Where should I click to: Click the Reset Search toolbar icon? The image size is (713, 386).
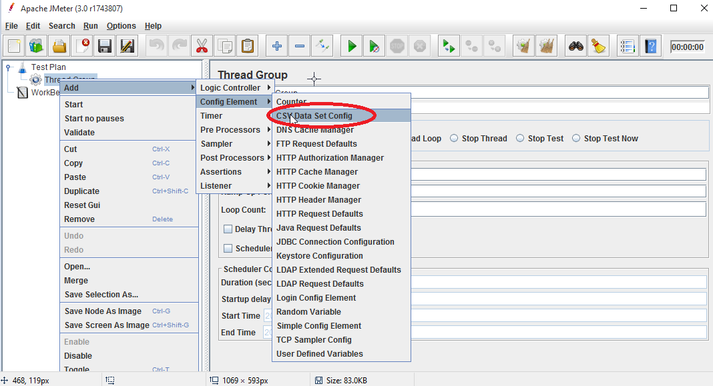pyautogui.click(x=599, y=46)
